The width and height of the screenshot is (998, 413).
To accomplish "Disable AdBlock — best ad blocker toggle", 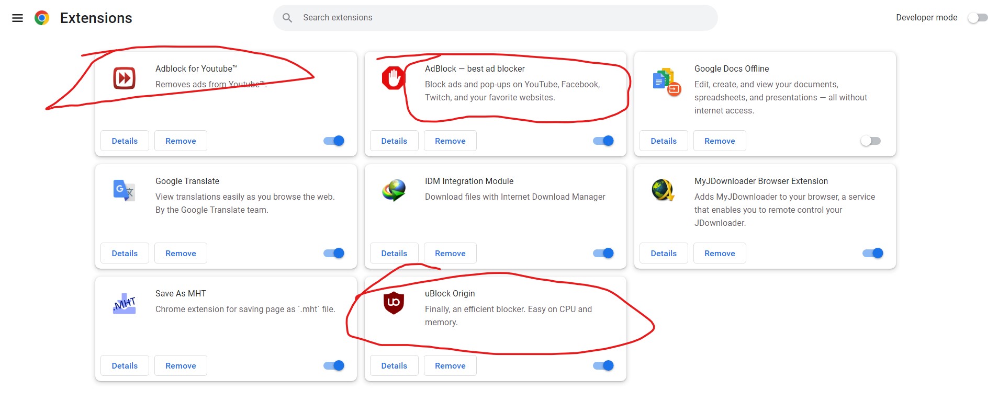I will click(603, 141).
